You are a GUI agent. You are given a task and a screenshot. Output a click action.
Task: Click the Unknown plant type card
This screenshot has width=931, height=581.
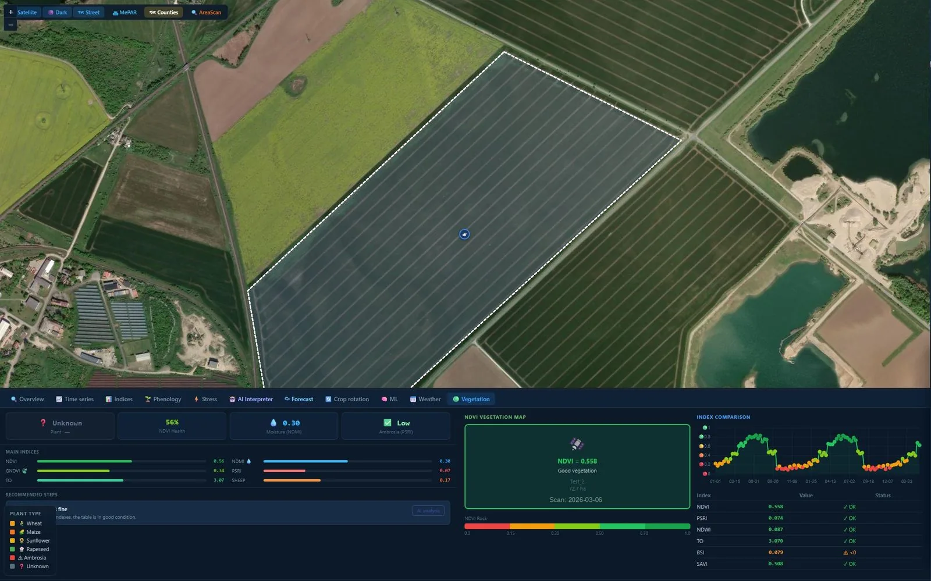[x=60, y=426]
